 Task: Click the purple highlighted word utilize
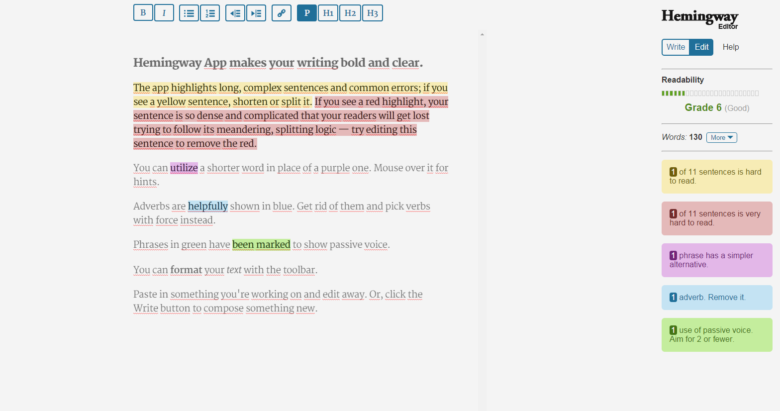(x=184, y=168)
